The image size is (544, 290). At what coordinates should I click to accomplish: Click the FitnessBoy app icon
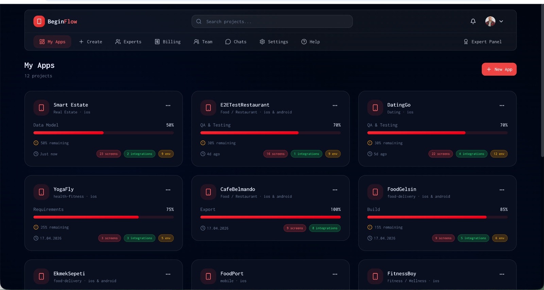pos(375,276)
